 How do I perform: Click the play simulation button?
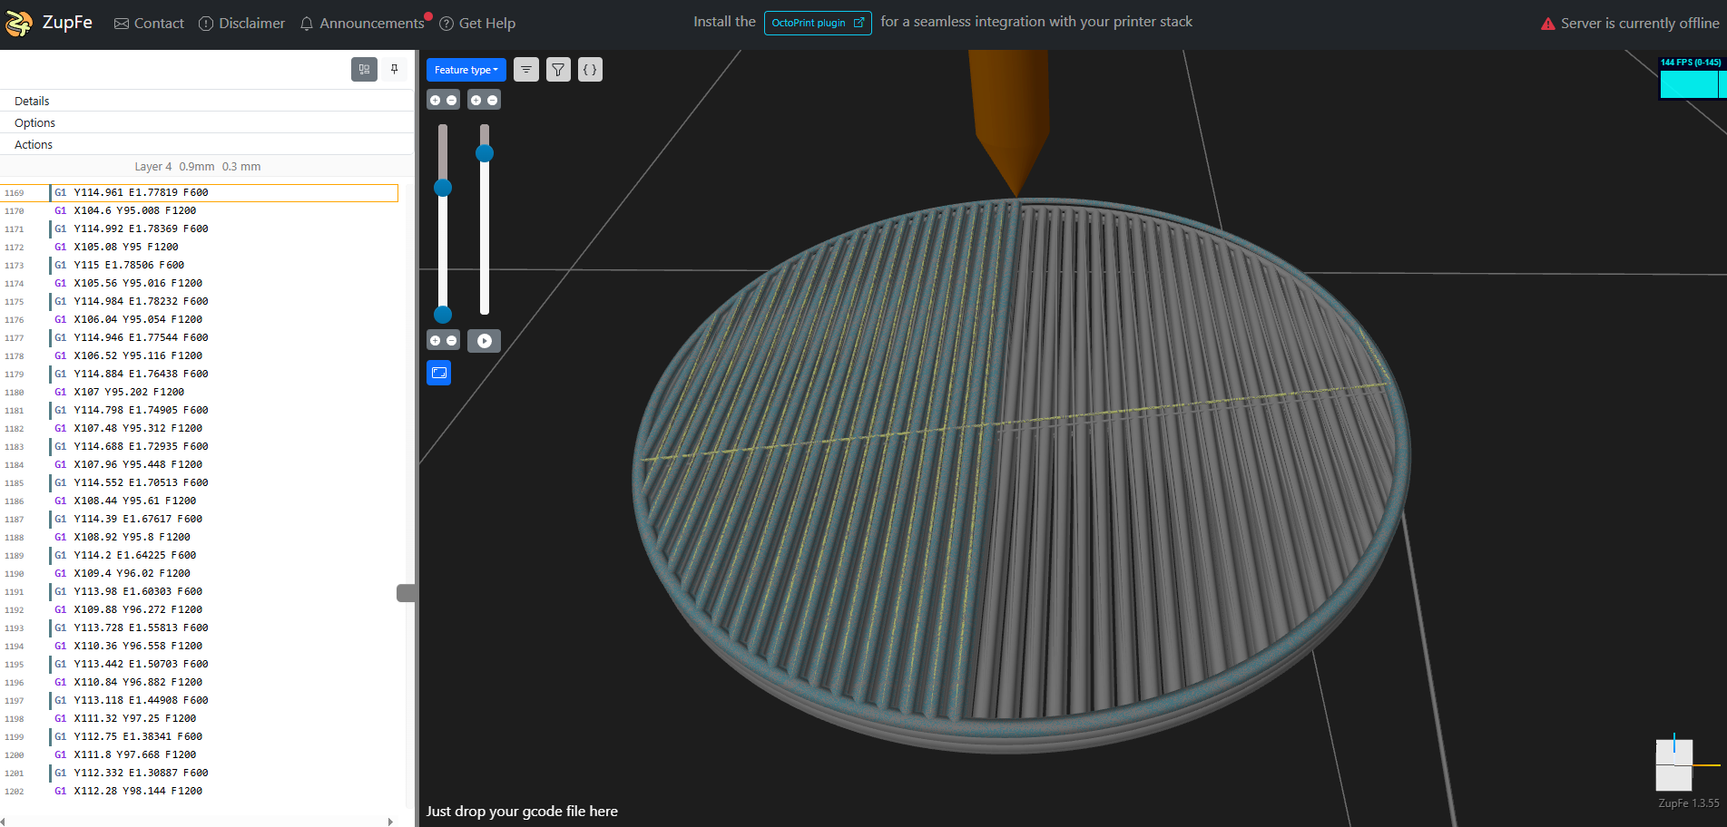[485, 341]
